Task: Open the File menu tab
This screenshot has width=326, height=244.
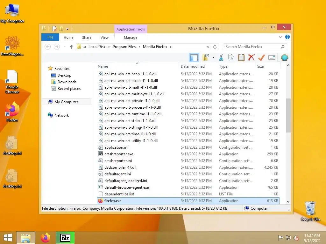Action: pyautogui.click(x=50, y=37)
